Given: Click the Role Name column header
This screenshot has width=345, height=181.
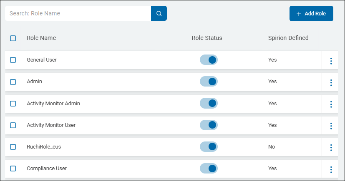Looking at the screenshot, I should coord(41,38).
